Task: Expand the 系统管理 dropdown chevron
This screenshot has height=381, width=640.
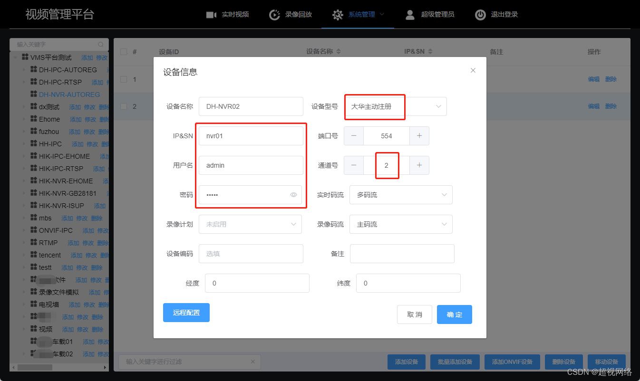Action: coord(381,14)
